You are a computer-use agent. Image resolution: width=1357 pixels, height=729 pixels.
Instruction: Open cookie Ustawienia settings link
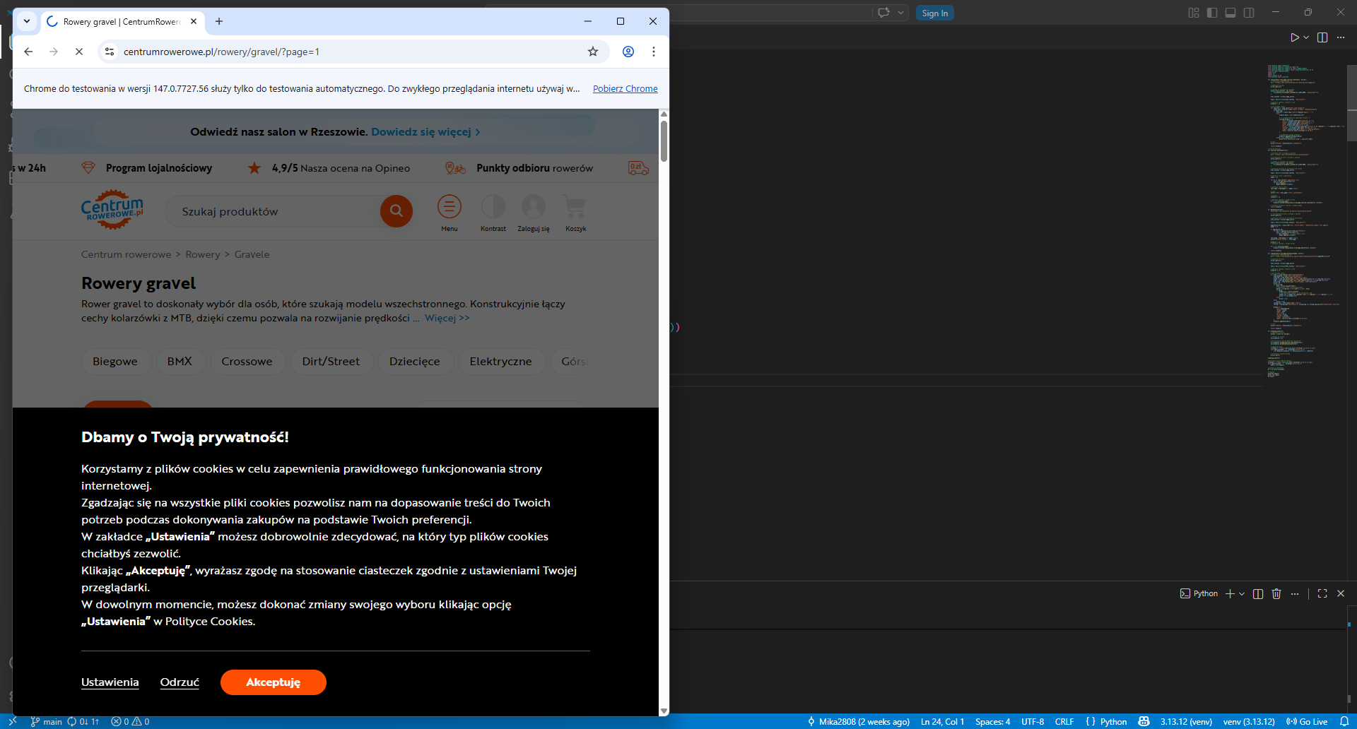pyautogui.click(x=110, y=682)
